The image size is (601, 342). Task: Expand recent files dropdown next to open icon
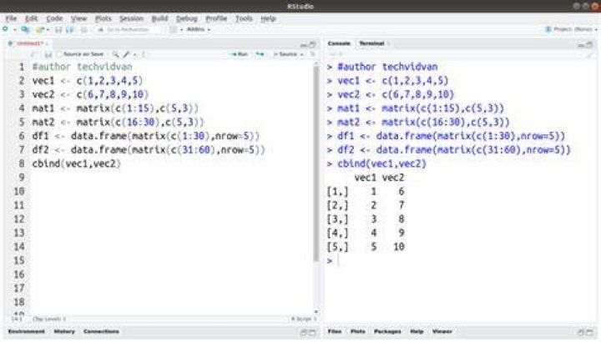pos(48,29)
